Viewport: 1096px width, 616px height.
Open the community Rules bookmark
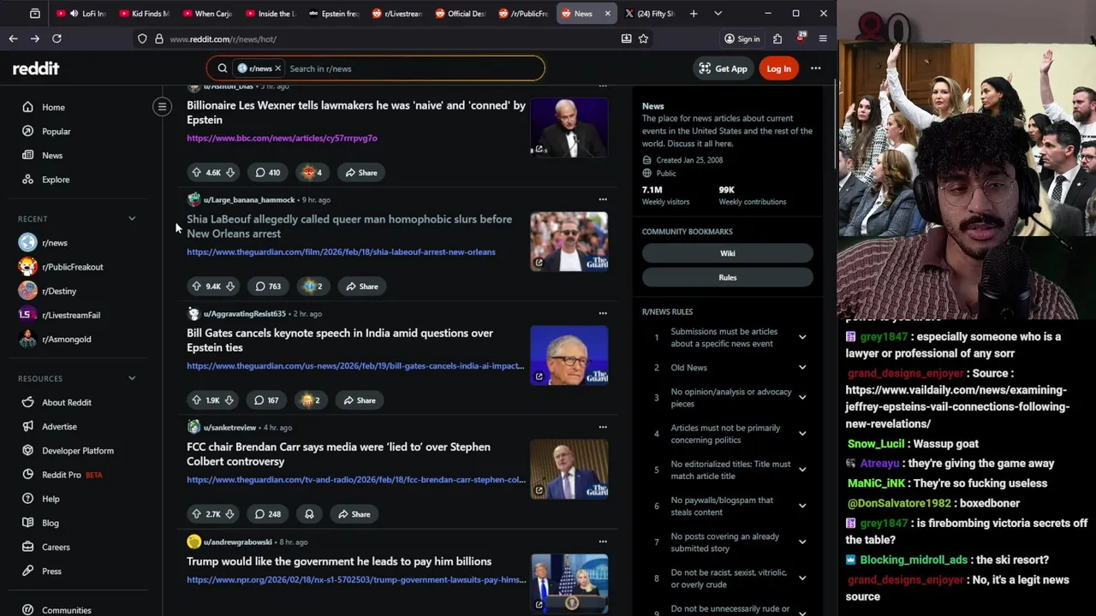coord(727,277)
